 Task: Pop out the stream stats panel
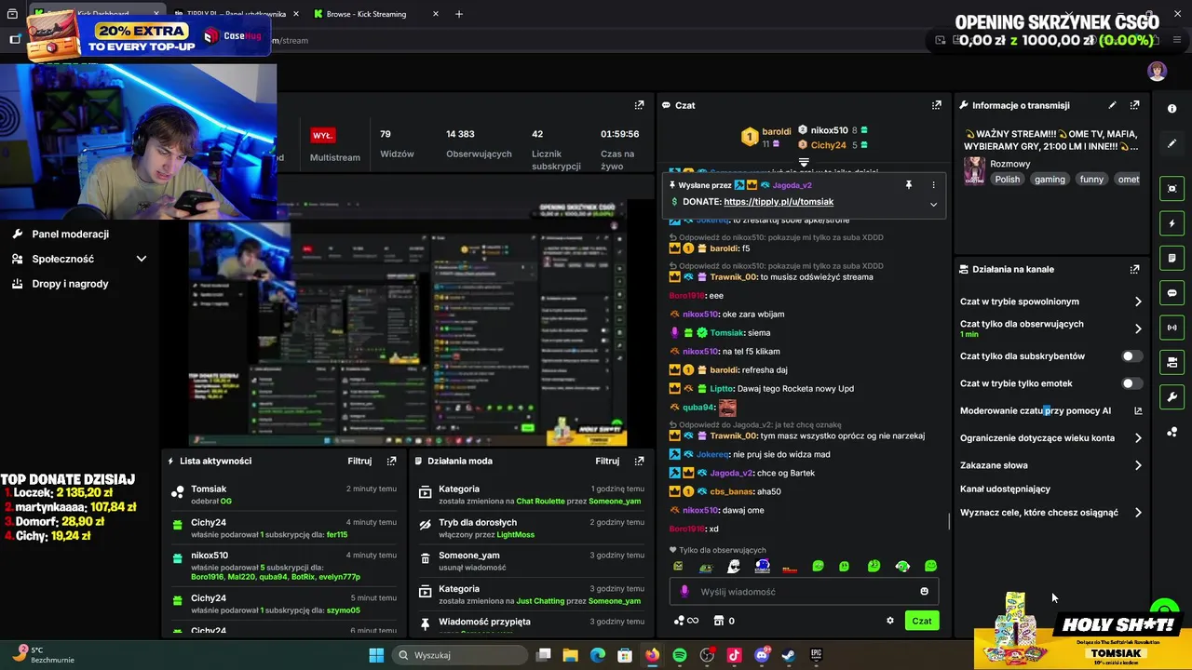(639, 105)
